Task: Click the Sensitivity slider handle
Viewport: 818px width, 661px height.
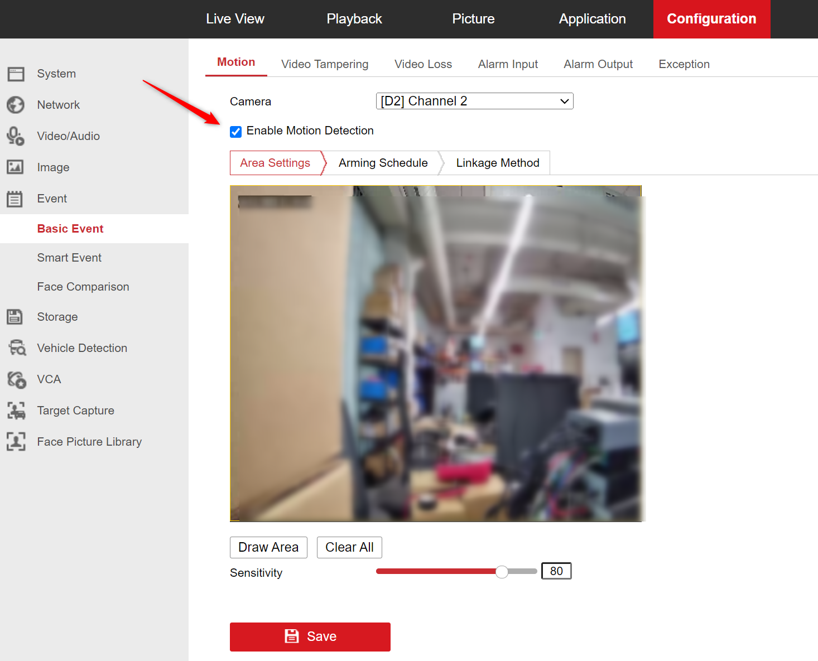Action: [502, 572]
